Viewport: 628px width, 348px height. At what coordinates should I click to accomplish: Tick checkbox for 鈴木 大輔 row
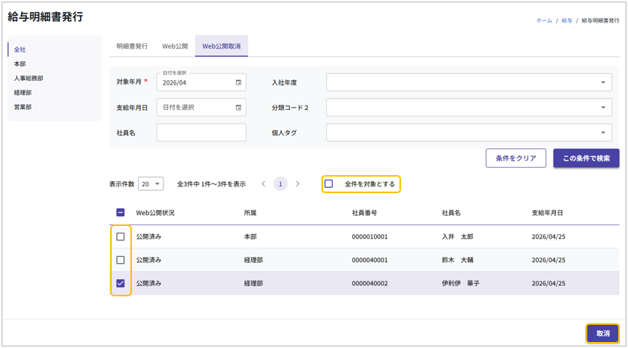[x=121, y=260]
